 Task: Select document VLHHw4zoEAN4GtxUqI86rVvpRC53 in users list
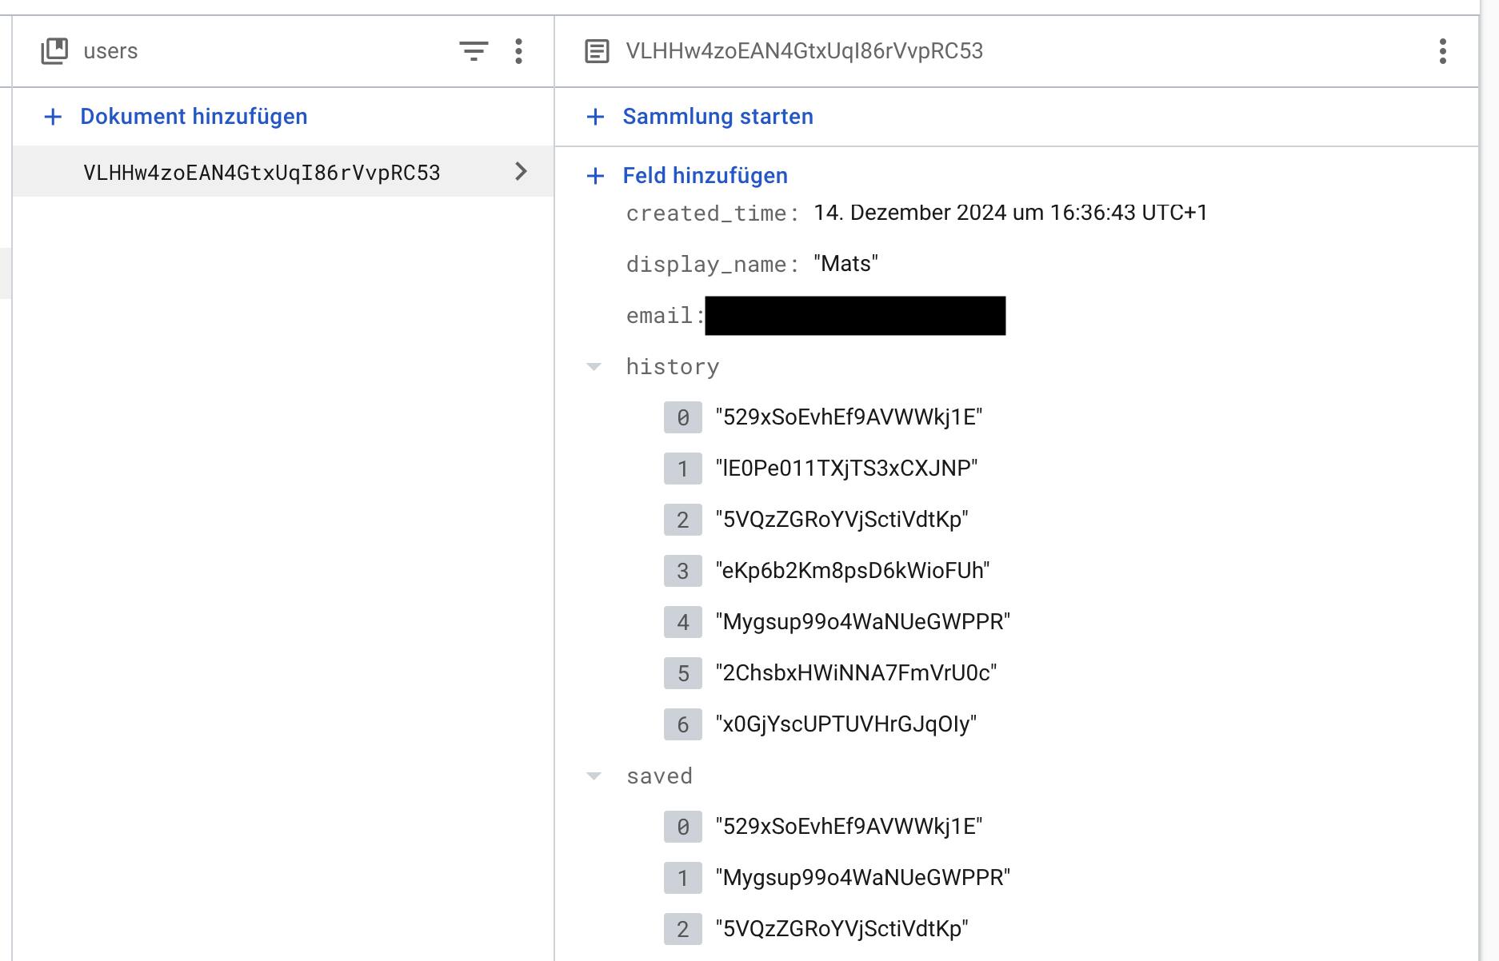(262, 173)
